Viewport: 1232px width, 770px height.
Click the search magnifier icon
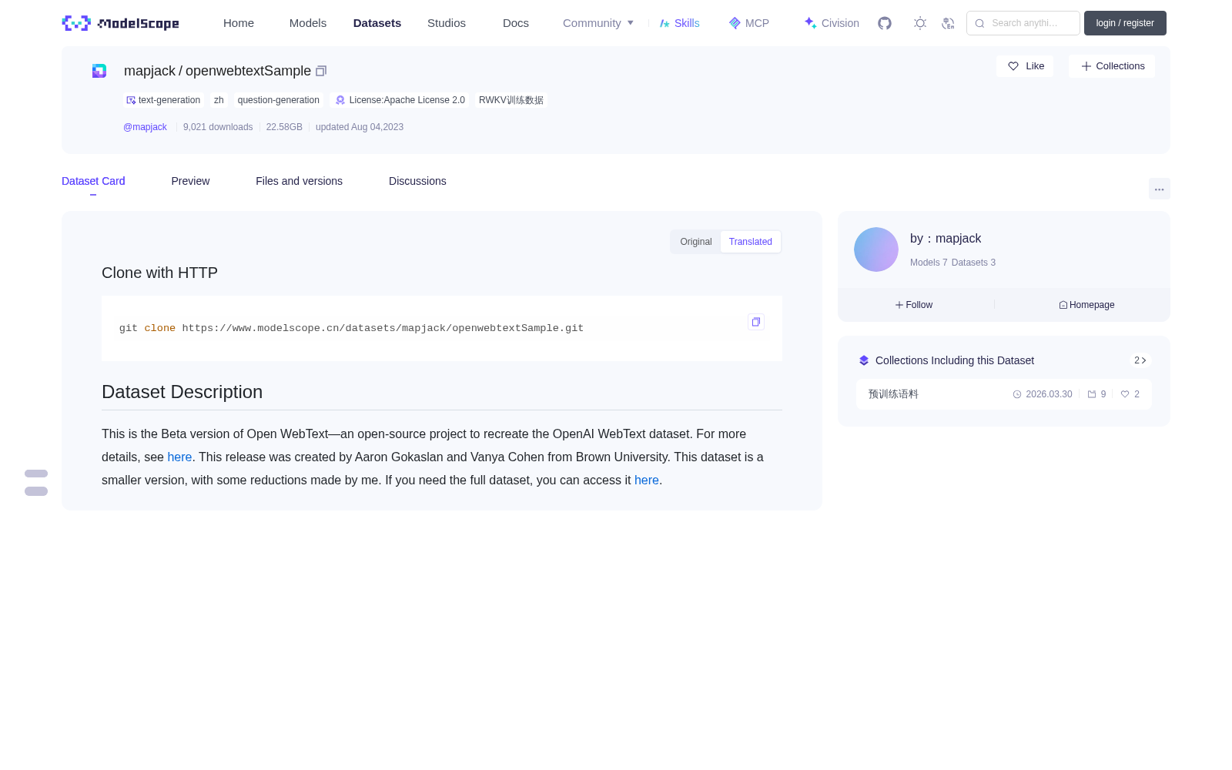[979, 23]
